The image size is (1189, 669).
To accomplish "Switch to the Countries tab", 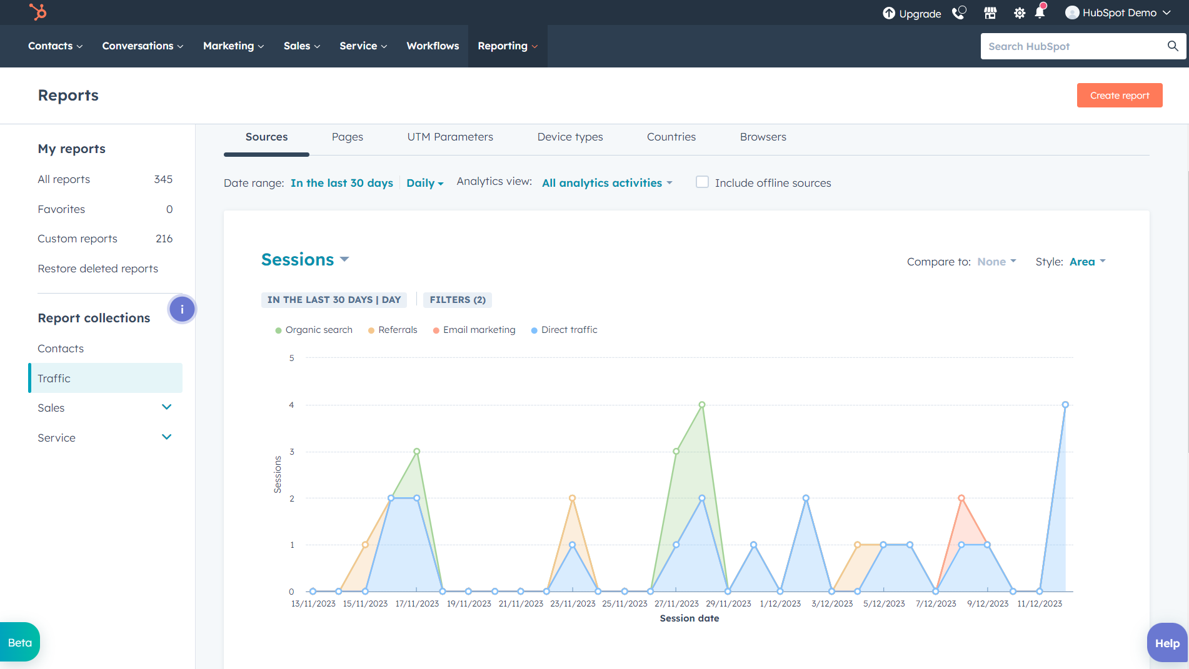I will point(671,137).
